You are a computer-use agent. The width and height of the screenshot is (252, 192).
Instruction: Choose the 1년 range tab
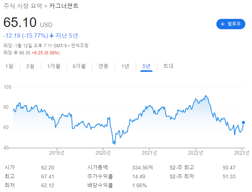point(125,66)
